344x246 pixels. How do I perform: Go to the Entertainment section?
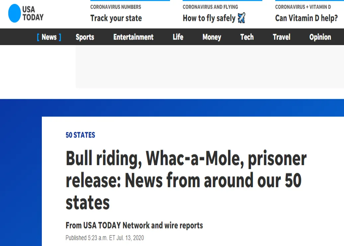point(133,37)
